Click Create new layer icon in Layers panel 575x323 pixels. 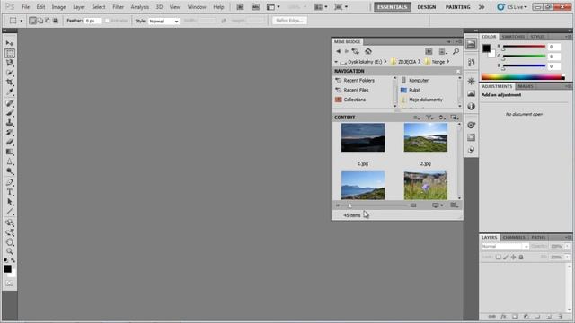click(x=549, y=317)
